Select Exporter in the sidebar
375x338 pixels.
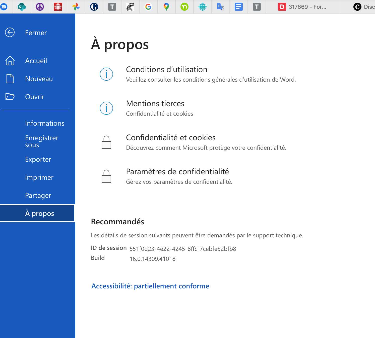(38, 159)
